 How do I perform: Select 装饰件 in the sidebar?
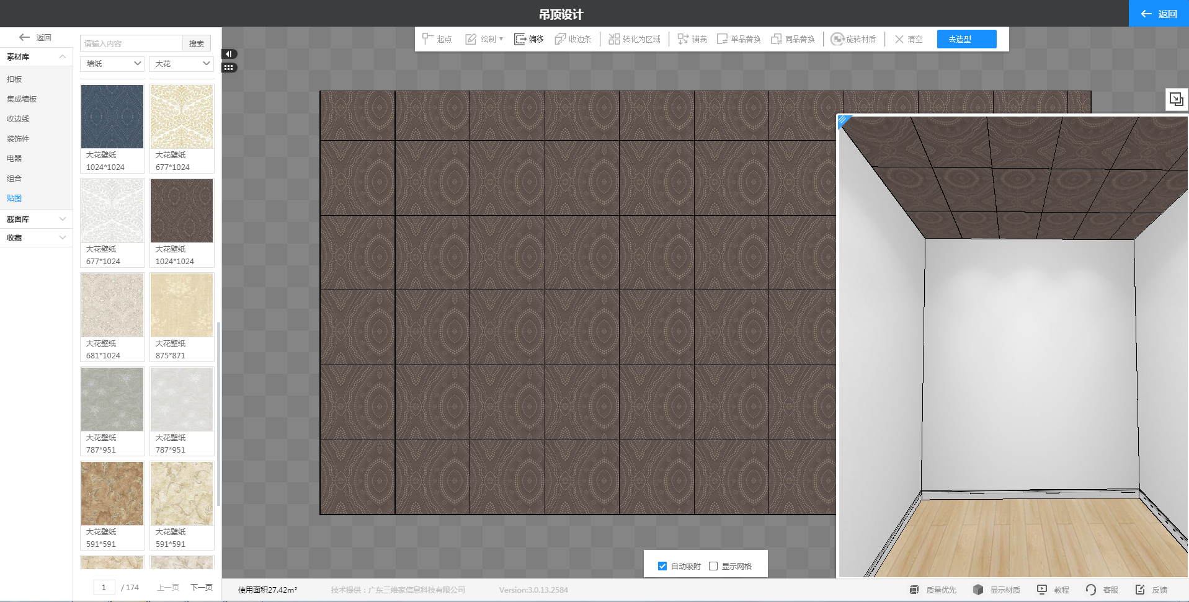pos(18,139)
